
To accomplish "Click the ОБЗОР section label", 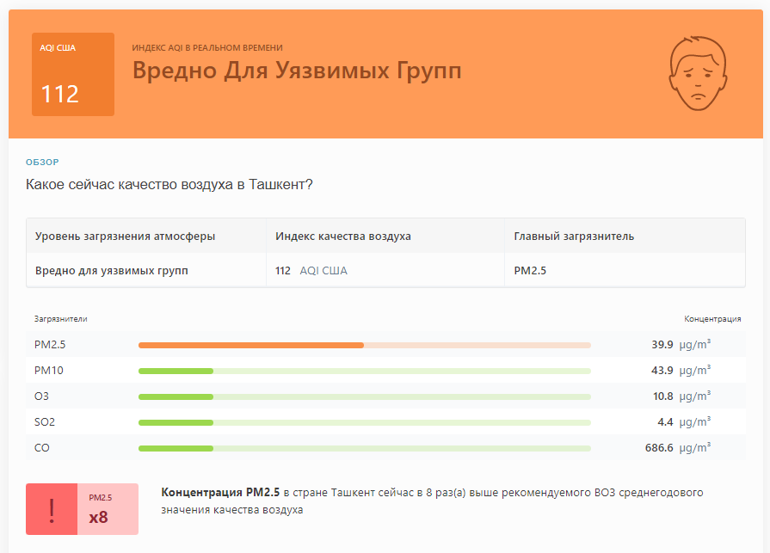I will tap(42, 162).
